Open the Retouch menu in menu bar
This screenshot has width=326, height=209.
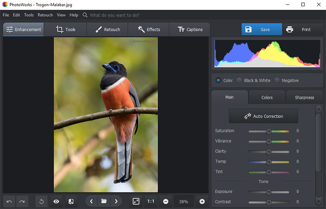pos(45,15)
